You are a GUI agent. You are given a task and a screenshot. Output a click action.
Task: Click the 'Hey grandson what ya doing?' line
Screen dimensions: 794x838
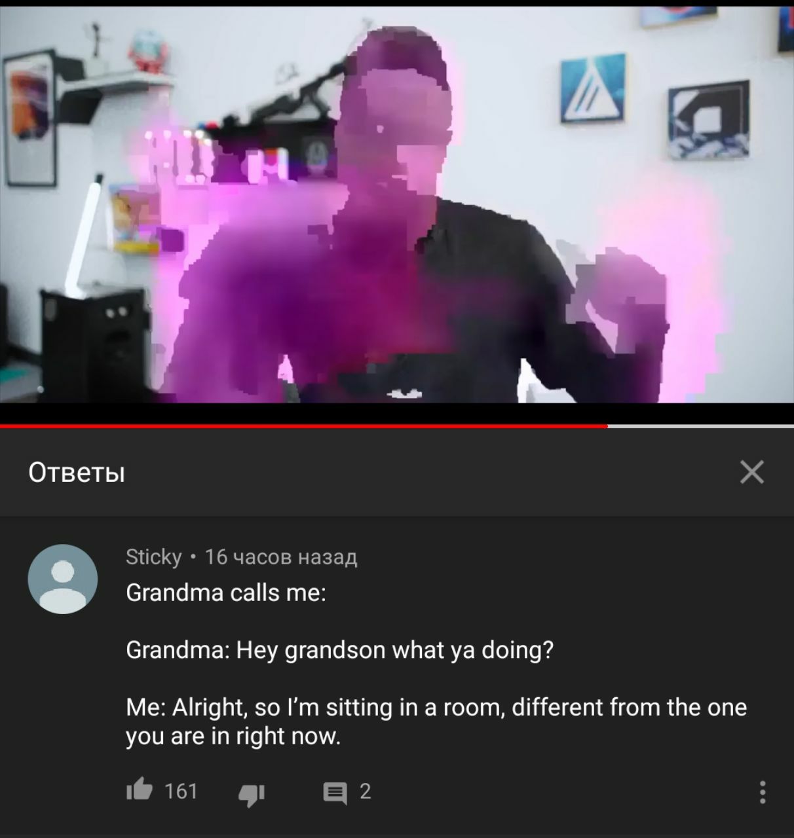point(395,650)
